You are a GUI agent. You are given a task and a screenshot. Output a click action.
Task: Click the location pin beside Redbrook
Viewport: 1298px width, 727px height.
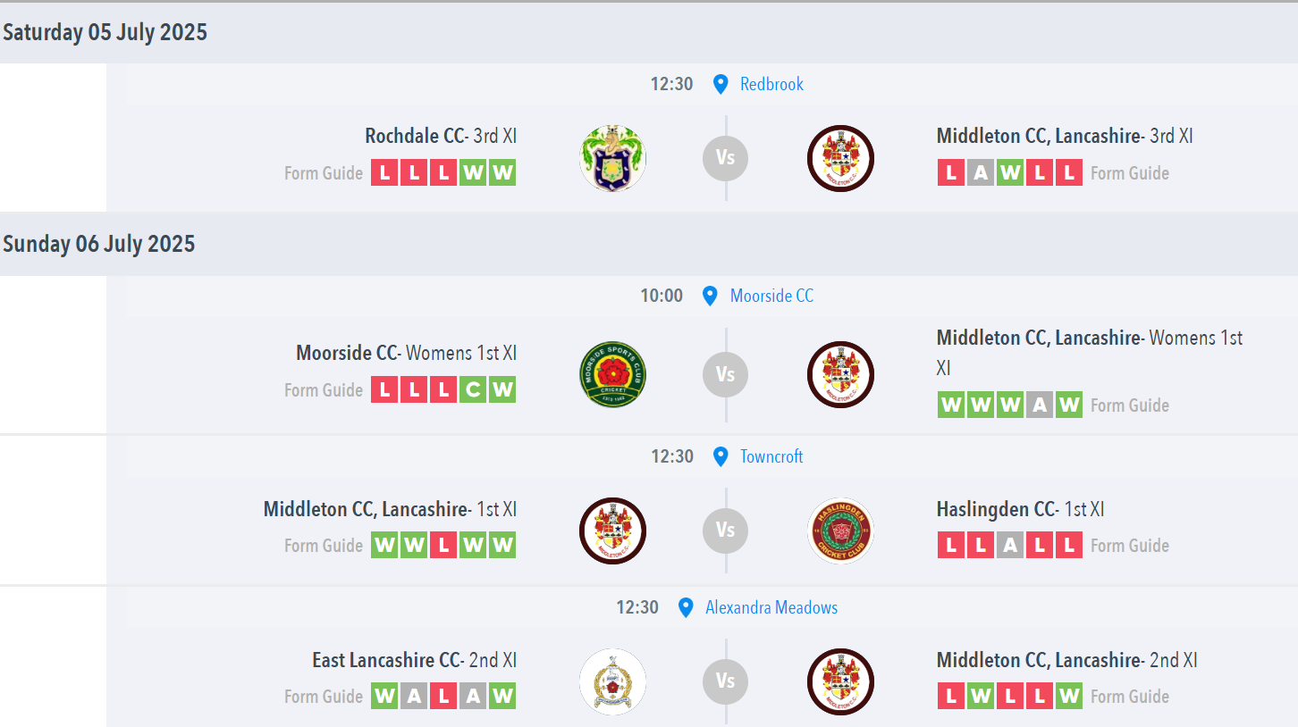[721, 85]
